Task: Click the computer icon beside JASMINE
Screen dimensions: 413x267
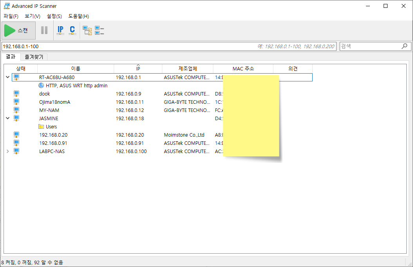Action: pos(16,118)
